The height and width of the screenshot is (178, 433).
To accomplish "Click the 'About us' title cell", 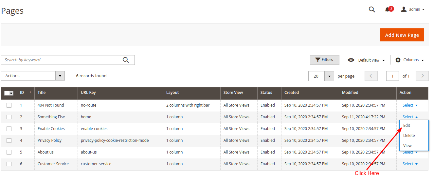I will point(45,152).
